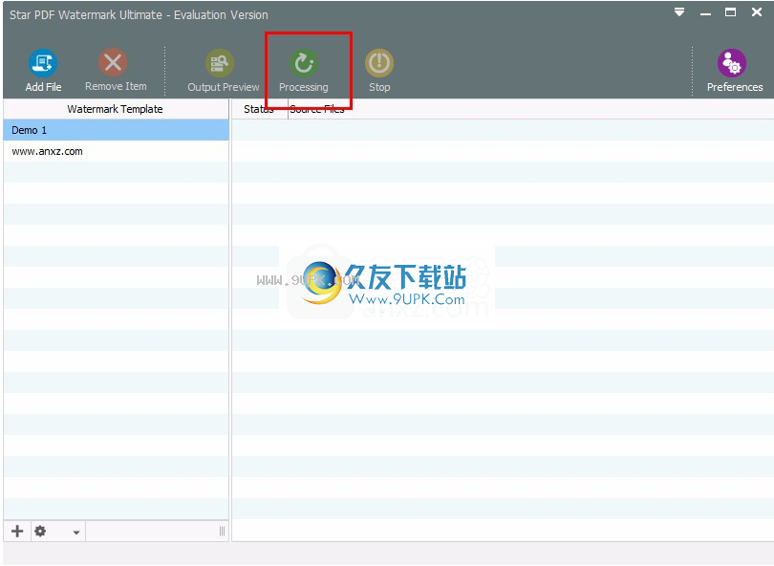Click the Add File toolbar icon
Image resolution: width=774 pixels, height=566 pixels.
click(x=43, y=63)
